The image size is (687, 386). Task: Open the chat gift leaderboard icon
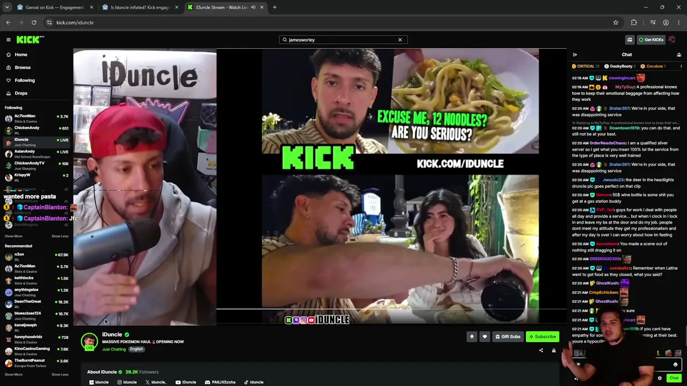[x=679, y=55]
